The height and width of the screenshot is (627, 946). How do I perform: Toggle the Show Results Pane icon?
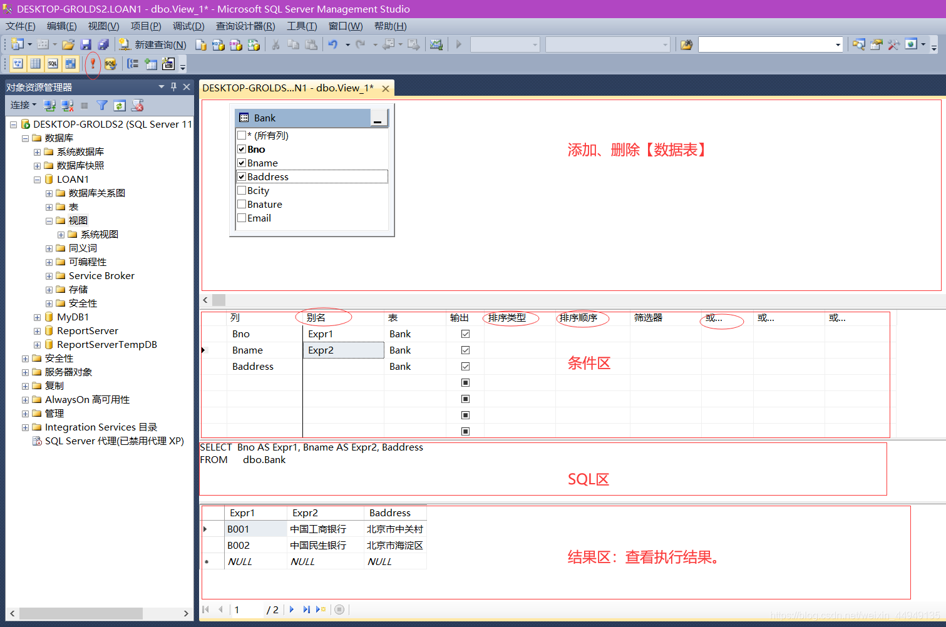[70, 63]
